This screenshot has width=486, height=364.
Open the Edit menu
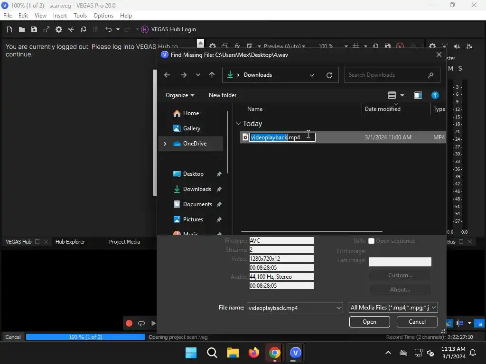pos(23,16)
